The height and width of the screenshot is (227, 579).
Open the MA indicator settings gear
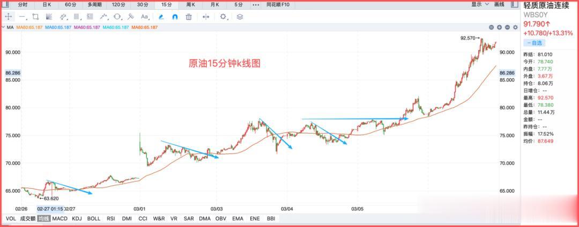click(x=515, y=27)
